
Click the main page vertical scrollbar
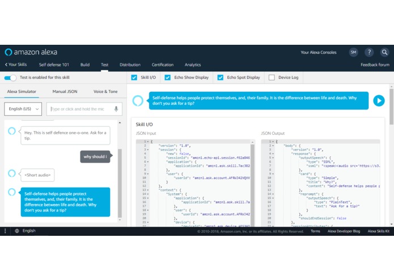click(x=392, y=107)
